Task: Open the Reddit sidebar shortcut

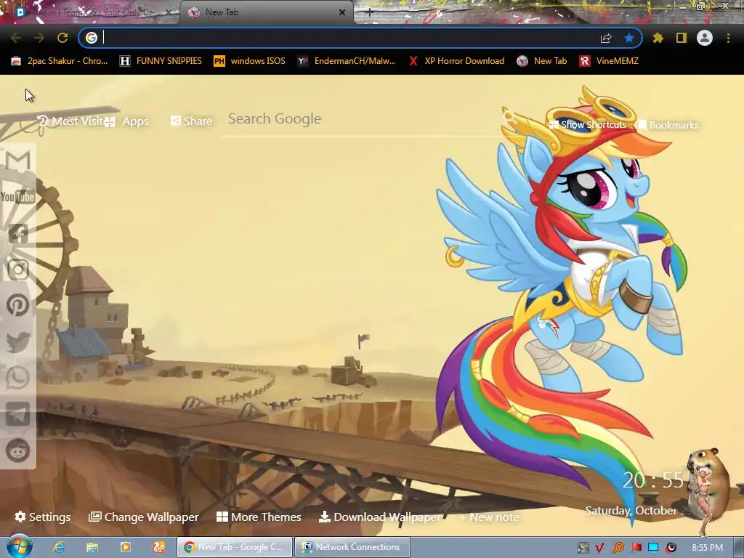Action: (x=18, y=450)
